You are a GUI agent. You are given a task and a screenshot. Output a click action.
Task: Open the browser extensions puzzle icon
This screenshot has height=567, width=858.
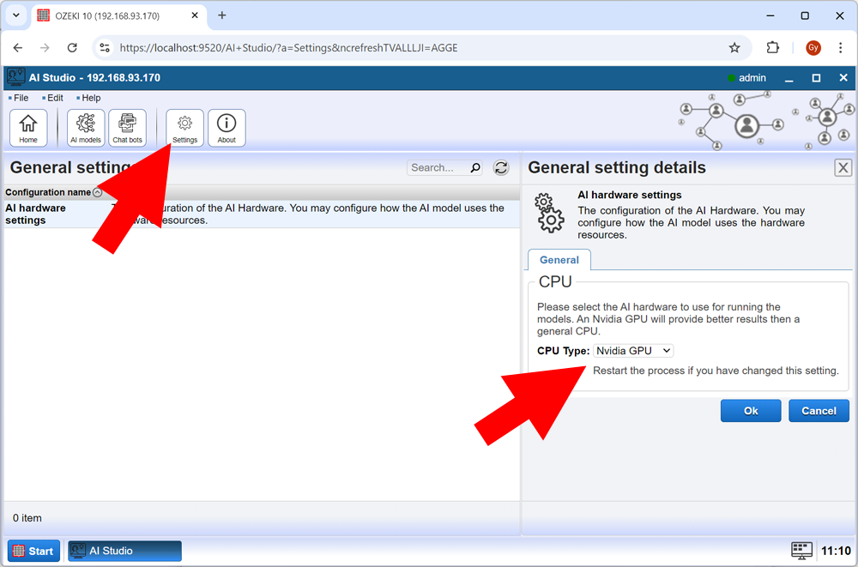(773, 48)
